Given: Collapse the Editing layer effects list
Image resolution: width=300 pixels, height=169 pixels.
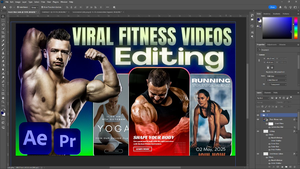Looking at the screenshot, I should pyautogui.click(x=297, y=131).
